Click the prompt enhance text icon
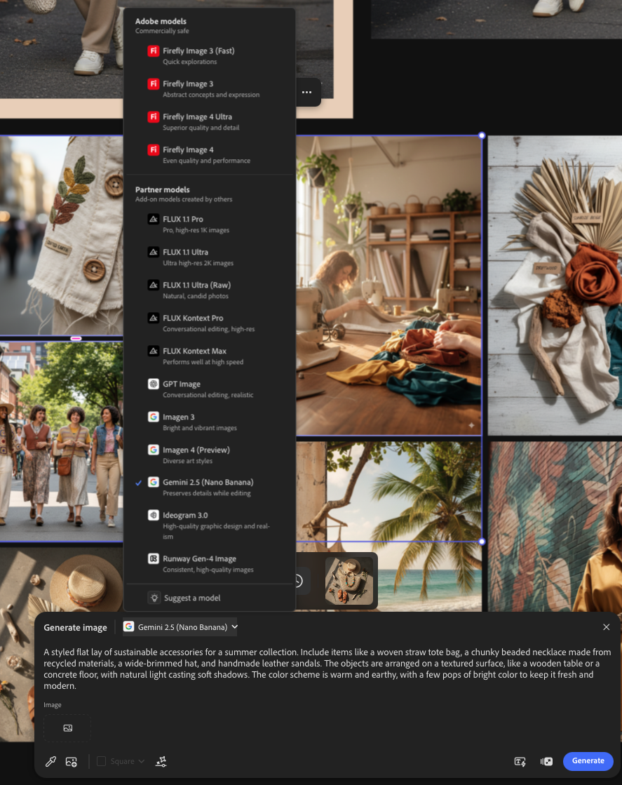Screen dimensions: 622x785 [520, 762]
